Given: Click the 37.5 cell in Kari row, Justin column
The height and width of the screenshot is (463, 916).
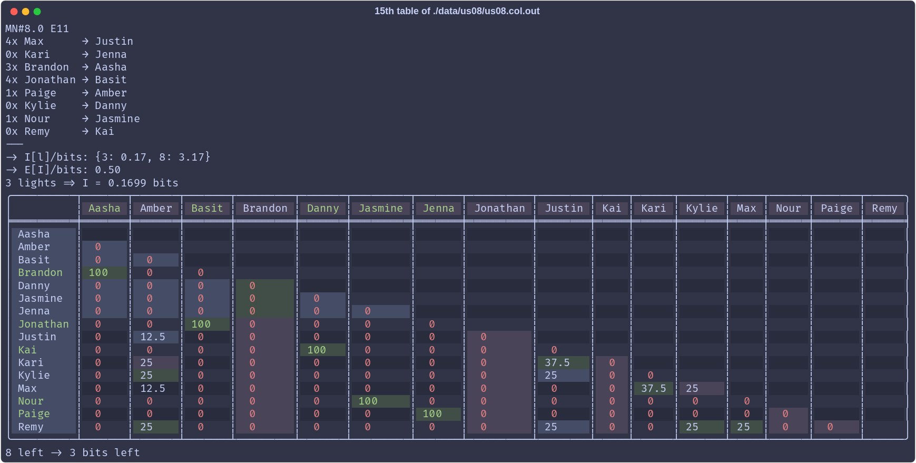Looking at the screenshot, I should pos(564,362).
